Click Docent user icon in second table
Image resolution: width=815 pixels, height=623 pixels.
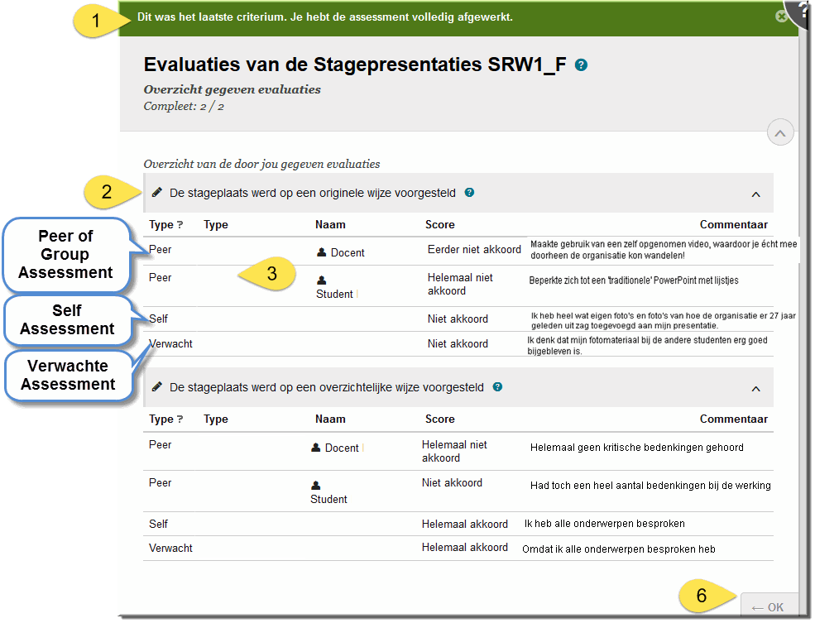(315, 448)
